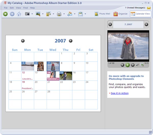Click the Sat column header
The height and width of the screenshot is (135, 153).
[x=91, y=50]
